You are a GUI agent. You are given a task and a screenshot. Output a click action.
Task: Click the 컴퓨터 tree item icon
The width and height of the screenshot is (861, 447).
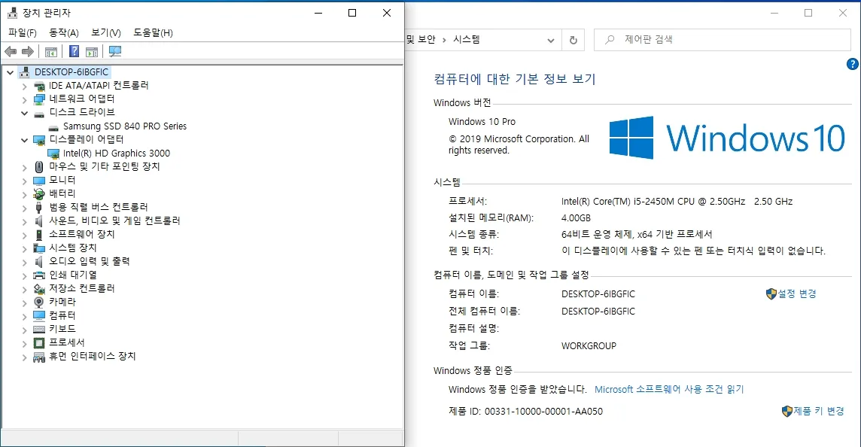(x=39, y=316)
